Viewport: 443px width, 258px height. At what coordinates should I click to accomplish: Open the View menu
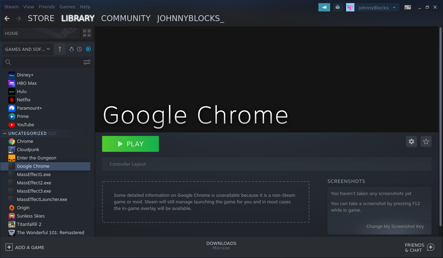[x=29, y=7]
